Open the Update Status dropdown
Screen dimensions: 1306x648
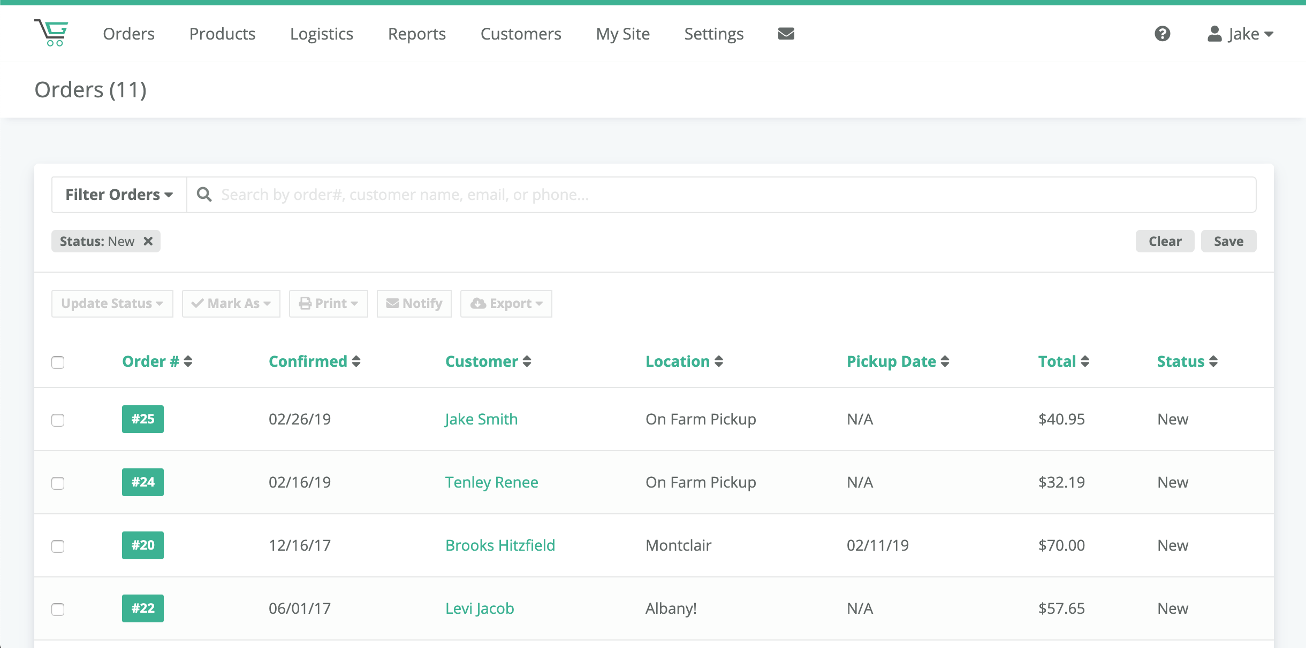pos(112,303)
